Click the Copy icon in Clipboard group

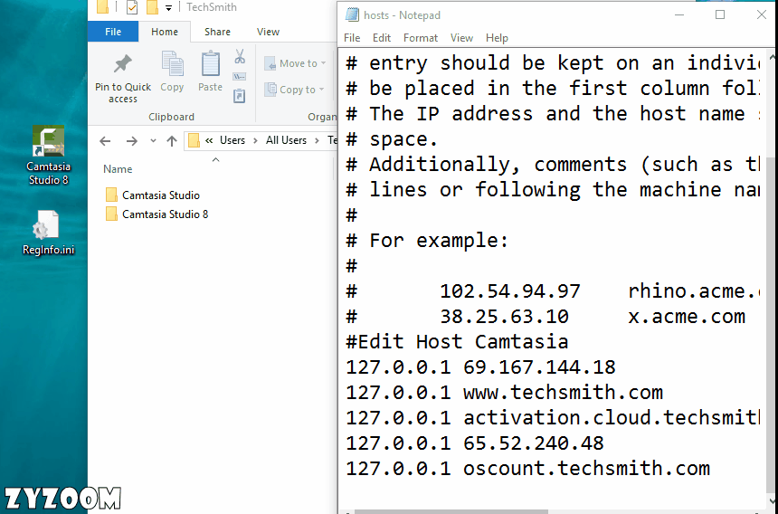[x=172, y=64]
